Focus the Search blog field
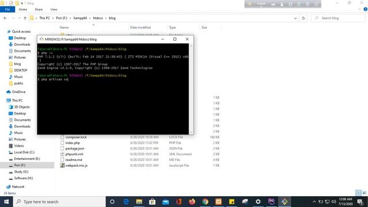The image size is (368, 207). (x=338, y=18)
